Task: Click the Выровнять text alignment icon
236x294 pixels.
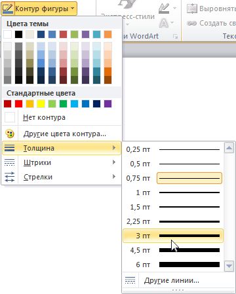Action: click(x=192, y=9)
